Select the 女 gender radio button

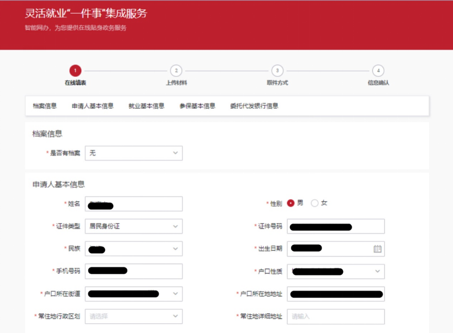[x=314, y=202]
